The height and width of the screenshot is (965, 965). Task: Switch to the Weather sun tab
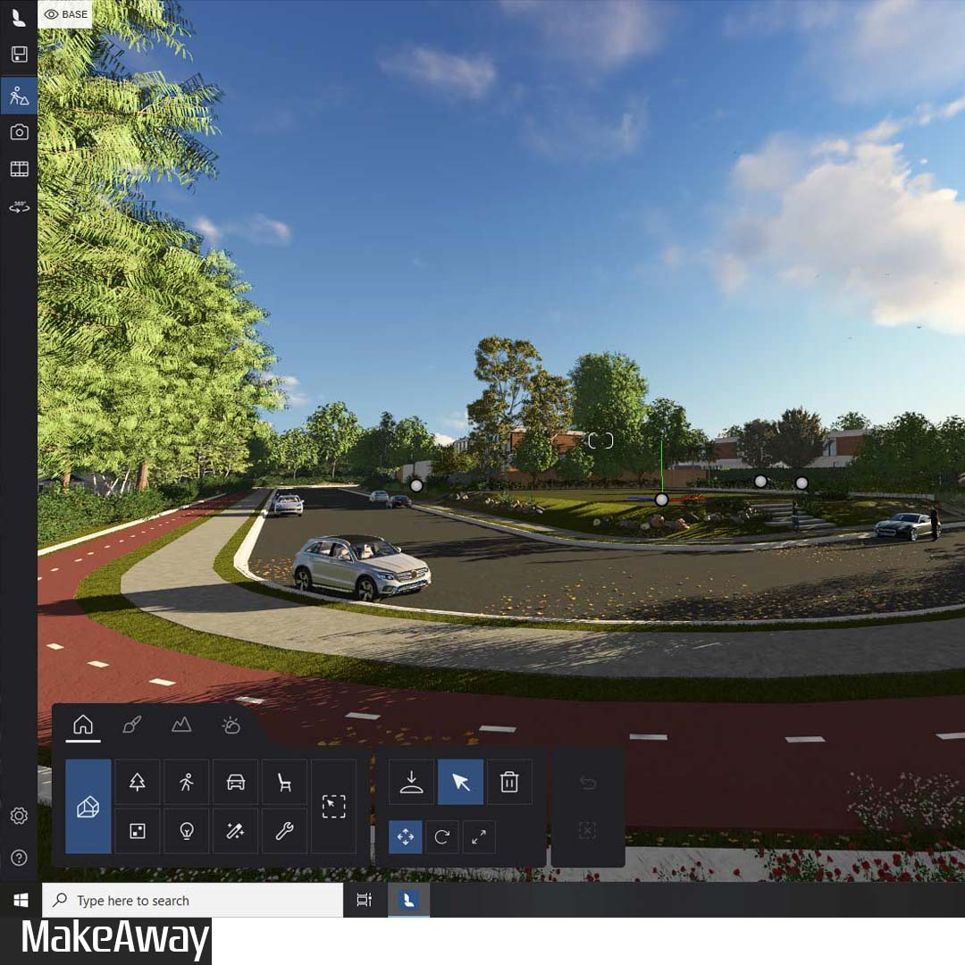coord(231,725)
